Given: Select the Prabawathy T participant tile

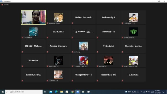Looking at the screenshot, I should click(x=109, y=17).
